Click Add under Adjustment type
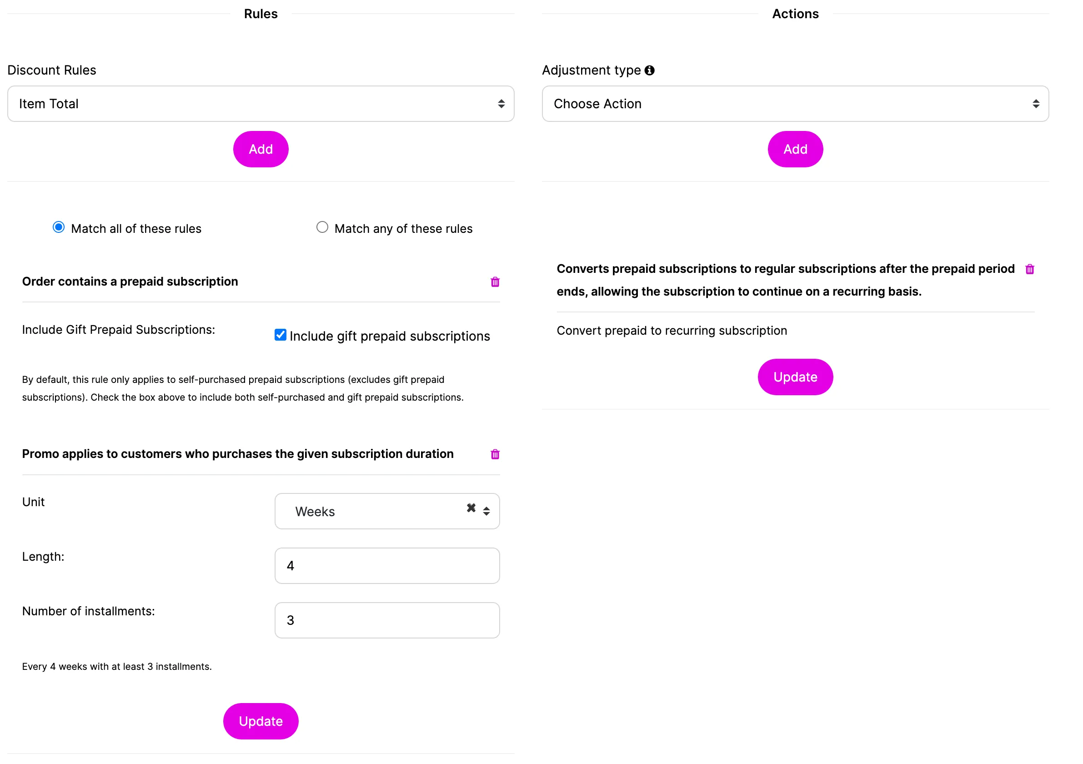 click(795, 149)
